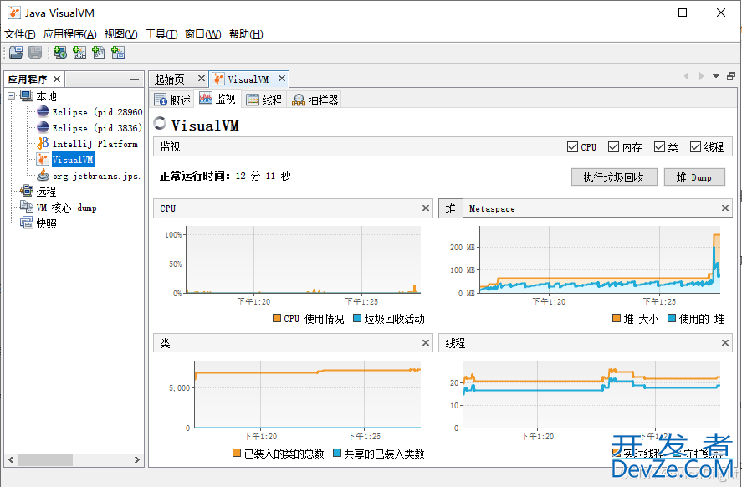This screenshot has height=487, width=742.
Task: Close the CPU chart panel
Action: 426,208
